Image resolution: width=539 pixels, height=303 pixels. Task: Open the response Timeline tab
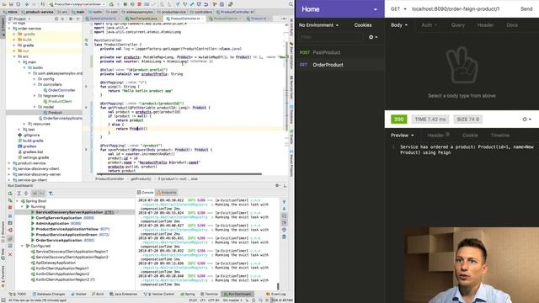pos(499,136)
